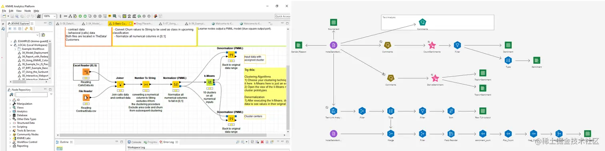Image resolution: width=605 pixels, height=151 pixels.
Task: Click the Excel Reader (XLS) node icon
Action: pyautogui.click(x=86, y=72)
